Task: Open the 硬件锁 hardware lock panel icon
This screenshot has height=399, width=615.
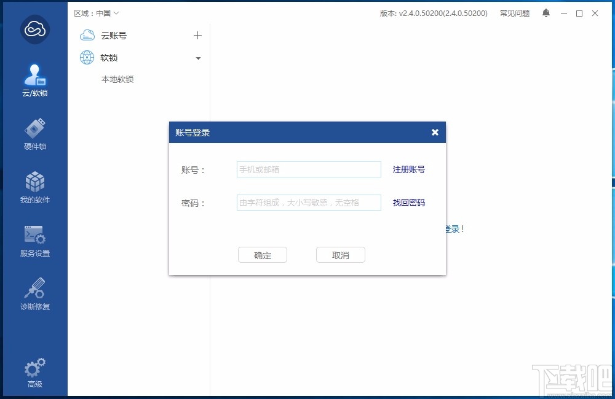Action: pyautogui.click(x=34, y=130)
